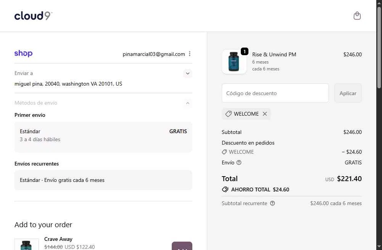382x250 pixels.
Task: Open the Subtotal recurrente help icon
Action: (x=272, y=203)
